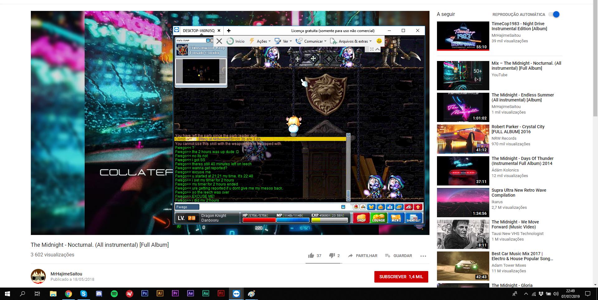Click the YouTube like thumbs-up icon

pyautogui.click(x=311, y=255)
